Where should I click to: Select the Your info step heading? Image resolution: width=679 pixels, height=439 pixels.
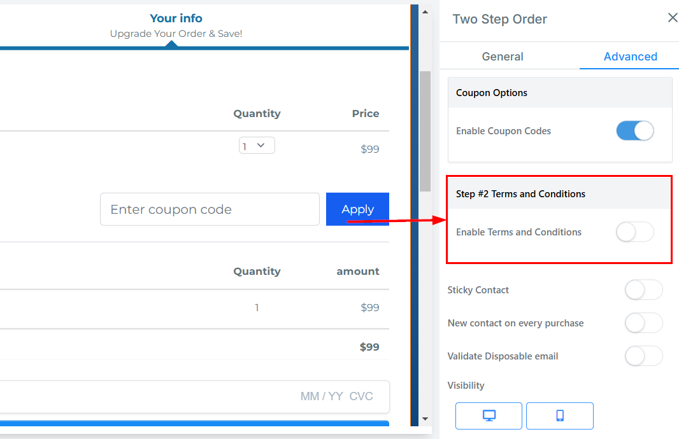tap(176, 18)
